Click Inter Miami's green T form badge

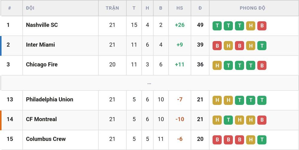[262, 46]
